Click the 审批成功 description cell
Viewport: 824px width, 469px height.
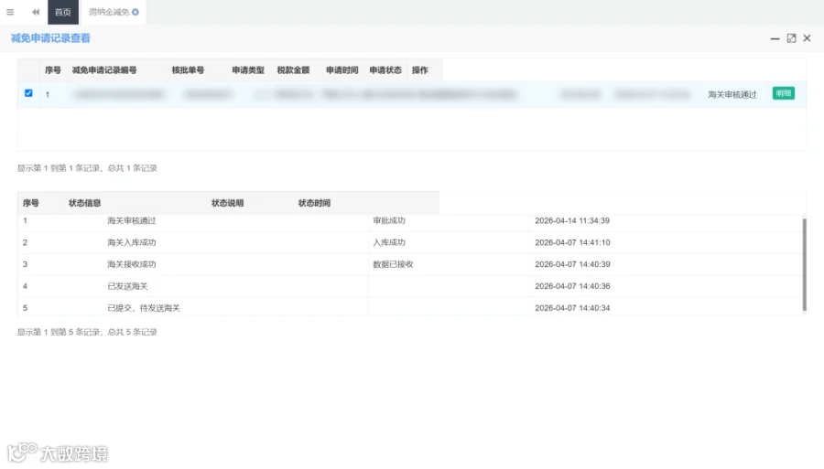(389, 221)
